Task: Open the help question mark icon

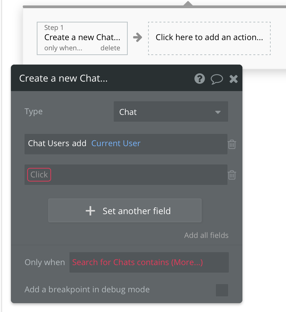Action: [200, 79]
